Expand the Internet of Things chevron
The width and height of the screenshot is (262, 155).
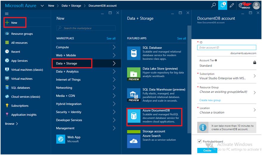(x=114, y=80)
